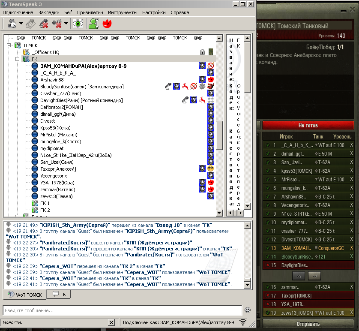Focus the Введите сообщение input field
This screenshot has width=359, height=331.
coord(123,310)
